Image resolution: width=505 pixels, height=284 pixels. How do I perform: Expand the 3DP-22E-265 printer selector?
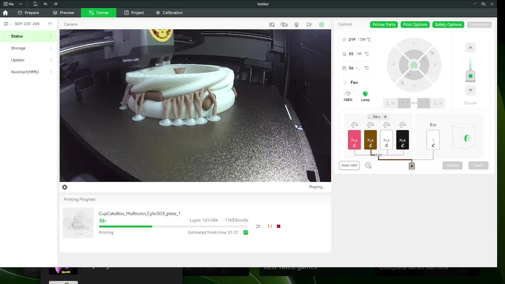pos(11,24)
